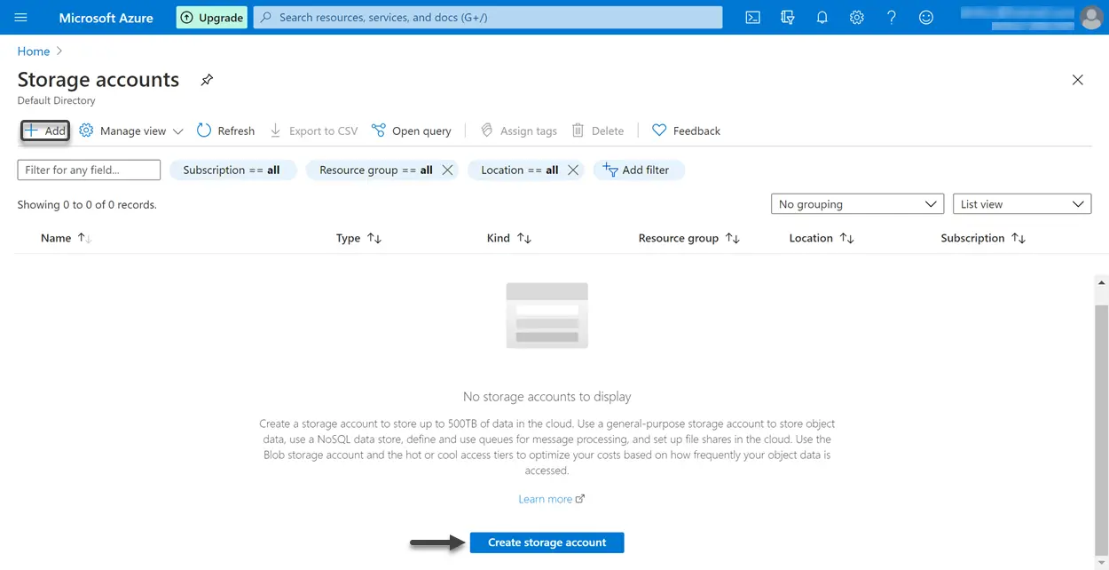Click Add in the toolbar

[x=45, y=131]
